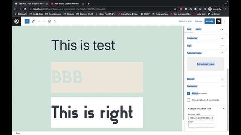Open the editor Options three-dot menu
The height and width of the screenshot is (135, 241).
[225, 21]
